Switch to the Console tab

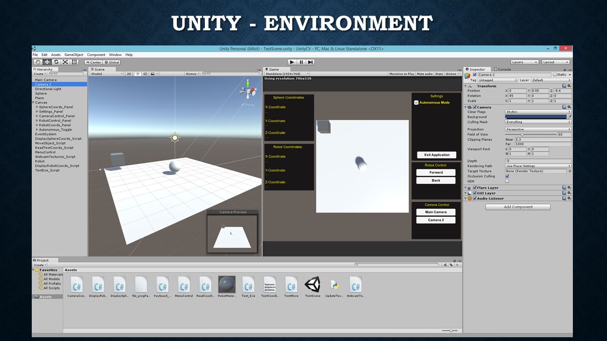click(x=503, y=69)
